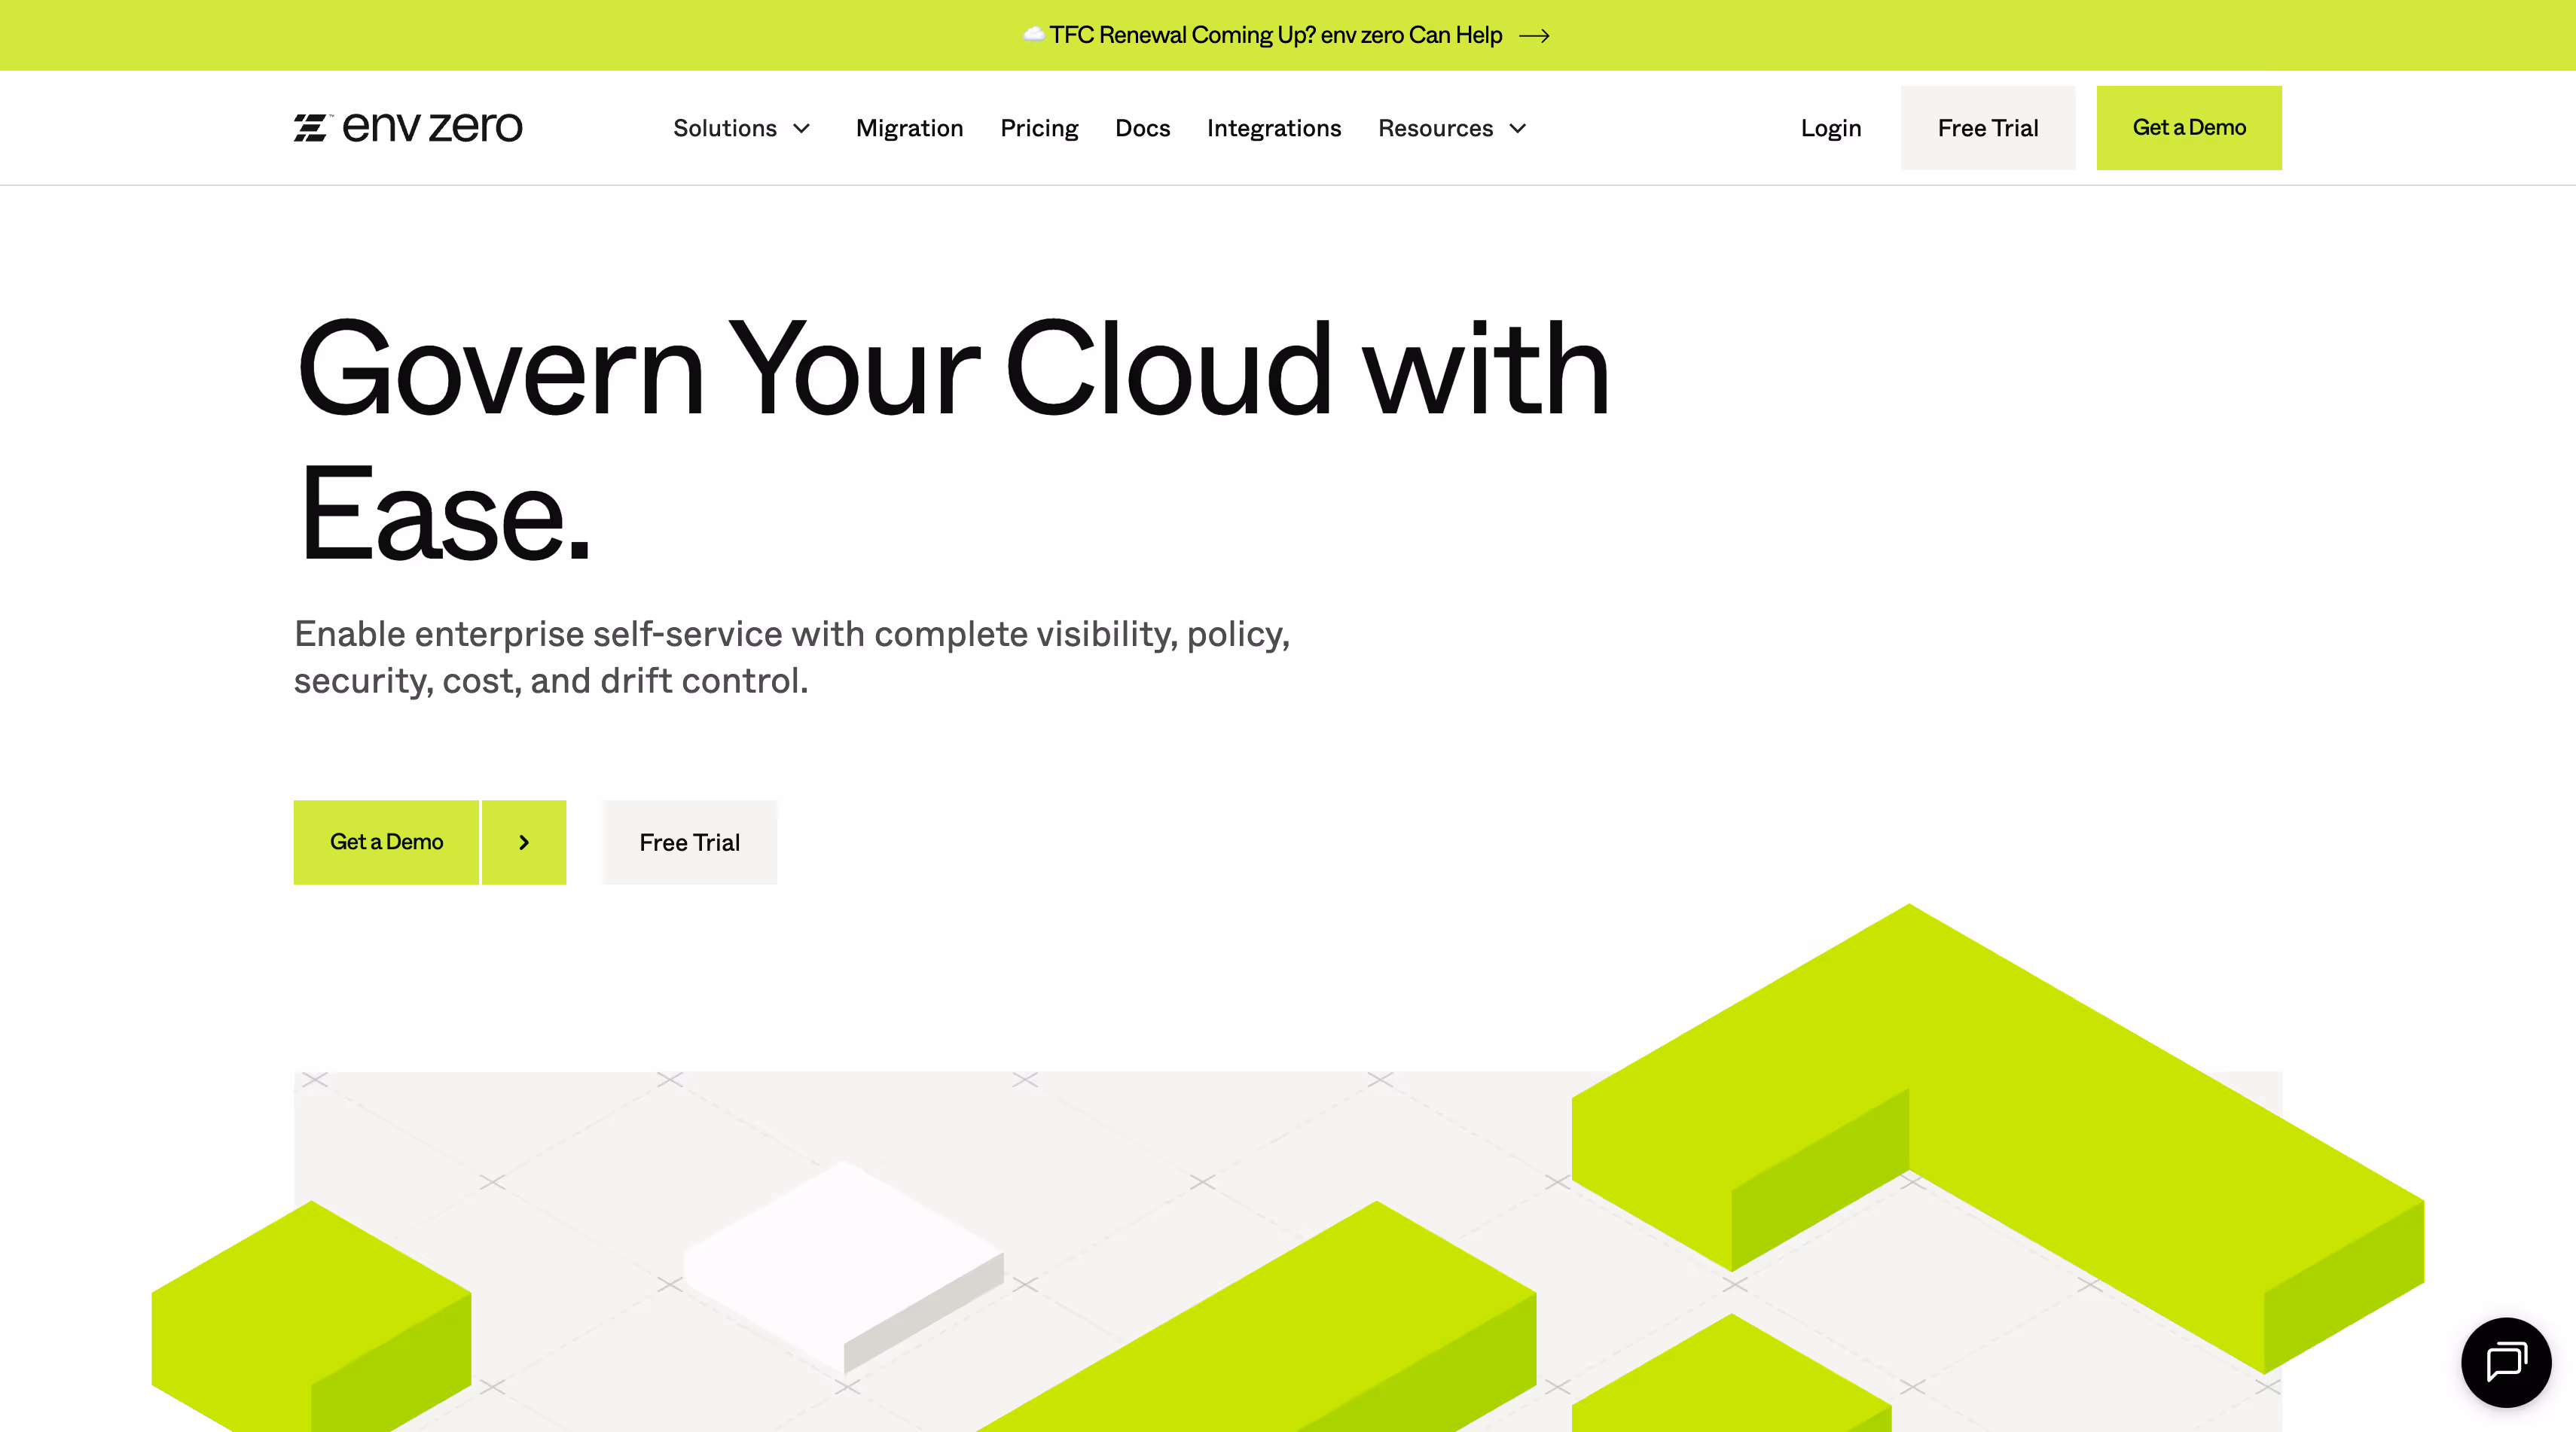2576x1432 pixels.
Task: Click the banner arrow icon
Action: click(1534, 36)
